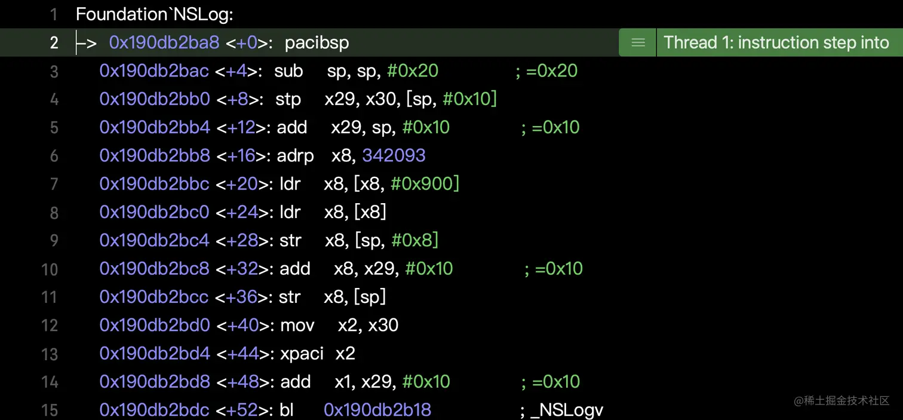The image size is (903, 420).
Task: Click the <+52> offset label
Action: (244, 410)
